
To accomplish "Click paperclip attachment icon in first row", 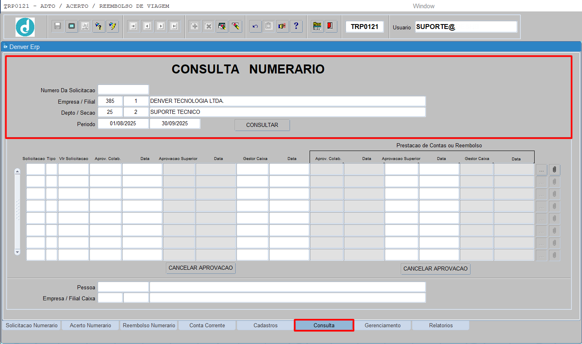I will pos(554,169).
